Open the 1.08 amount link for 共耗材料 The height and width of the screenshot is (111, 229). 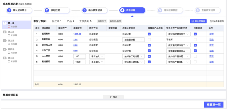coord(75,40)
